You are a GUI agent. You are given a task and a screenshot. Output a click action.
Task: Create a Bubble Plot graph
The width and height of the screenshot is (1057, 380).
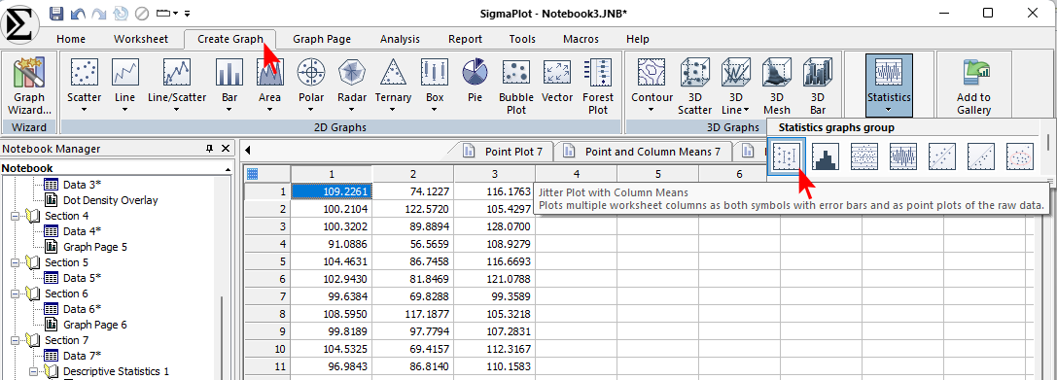pos(516,86)
